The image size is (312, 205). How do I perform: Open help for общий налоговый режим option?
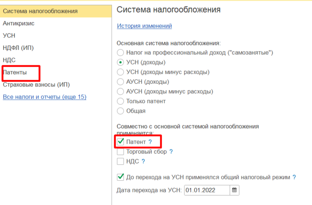point(294,177)
